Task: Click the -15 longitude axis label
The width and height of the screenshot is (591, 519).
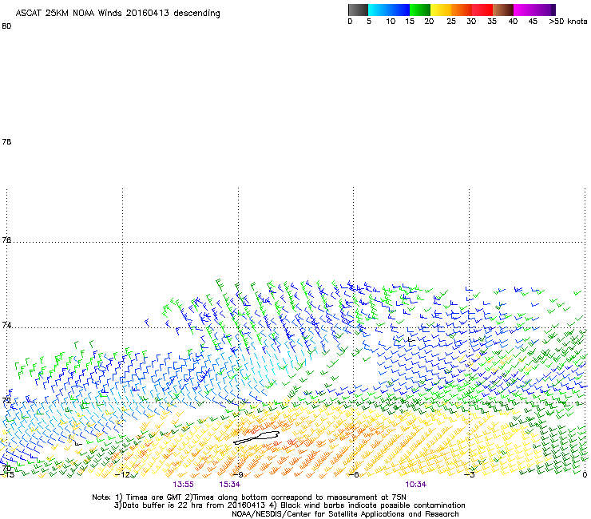Action: point(7,475)
